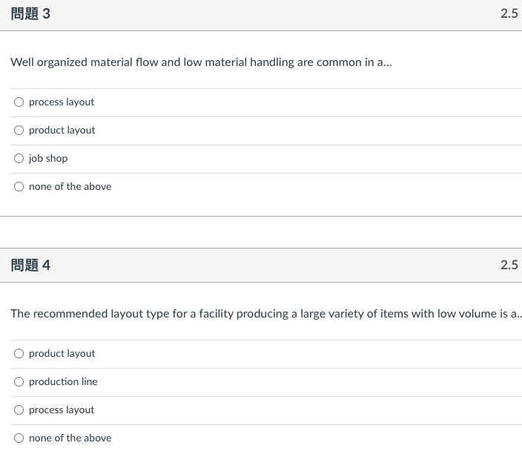Image resolution: width=522 pixels, height=457 pixels.
Task: Click the 'recommended layout type' question text
Action: (x=266, y=314)
